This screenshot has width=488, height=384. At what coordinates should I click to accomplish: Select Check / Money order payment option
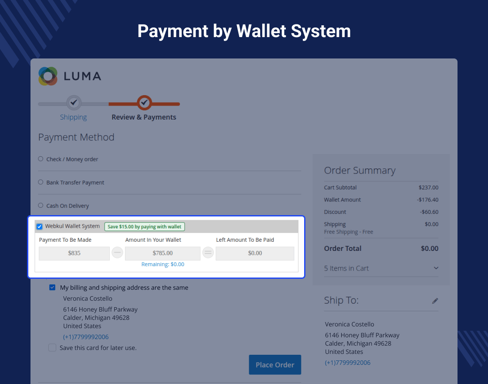tap(41, 159)
